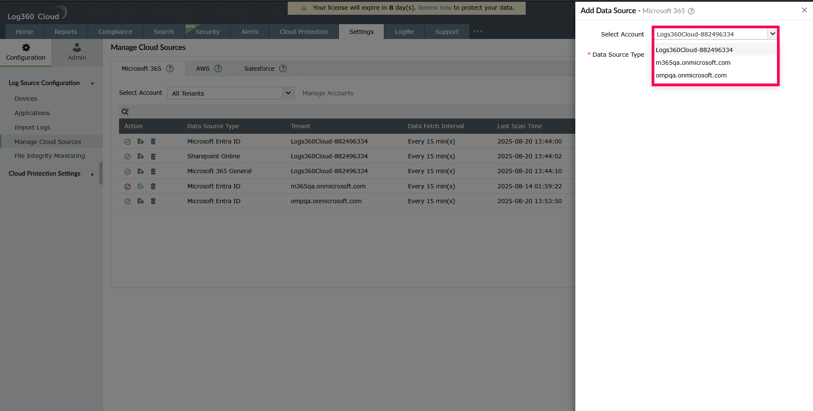Go to the Alerts tab
Screen dimensions: 813x411
(x=250, y=32)
